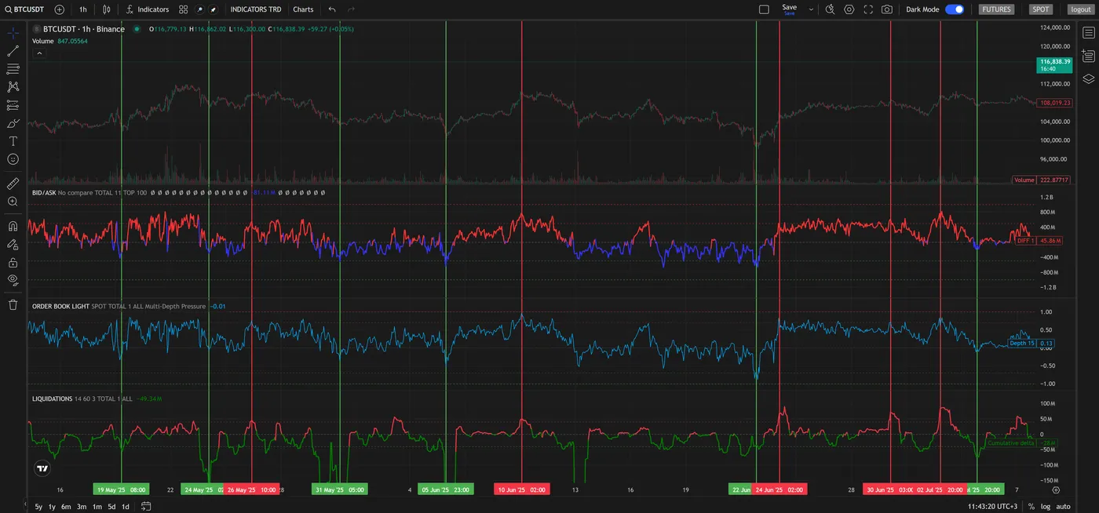Screen dimensions: 1099x513
Task: Open the INDICATORS TRD menu
Action: coord(256,9)
